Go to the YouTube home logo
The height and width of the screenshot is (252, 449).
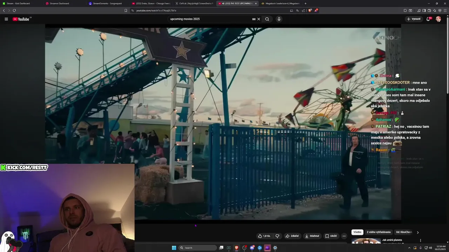click(x=21, y=19)
